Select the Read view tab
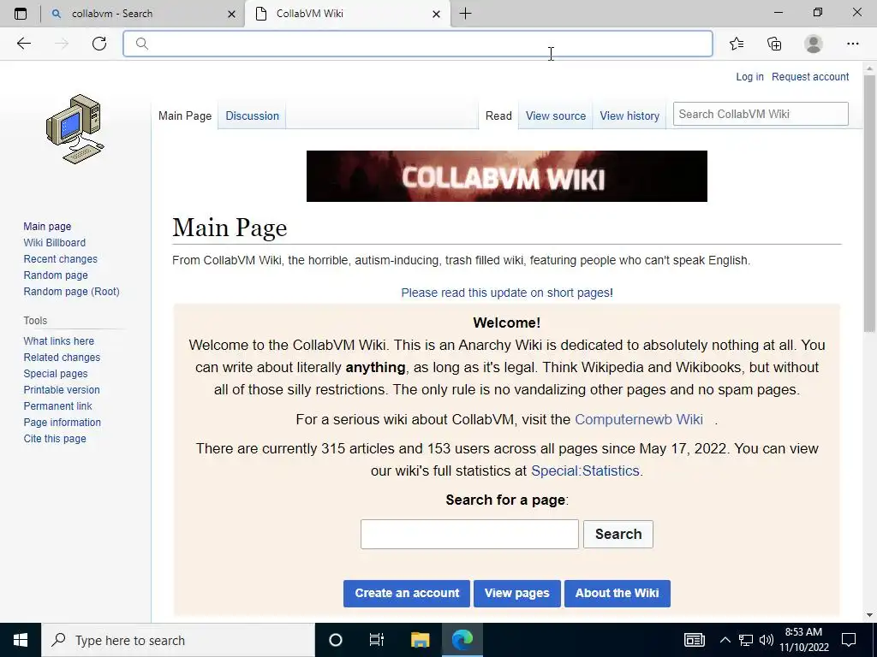The image size is (877, 657). pyautogui.click(x=498, y=115)
